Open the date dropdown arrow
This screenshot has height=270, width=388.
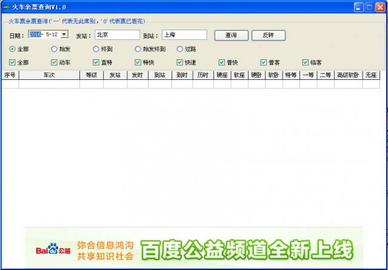[64, 35]
